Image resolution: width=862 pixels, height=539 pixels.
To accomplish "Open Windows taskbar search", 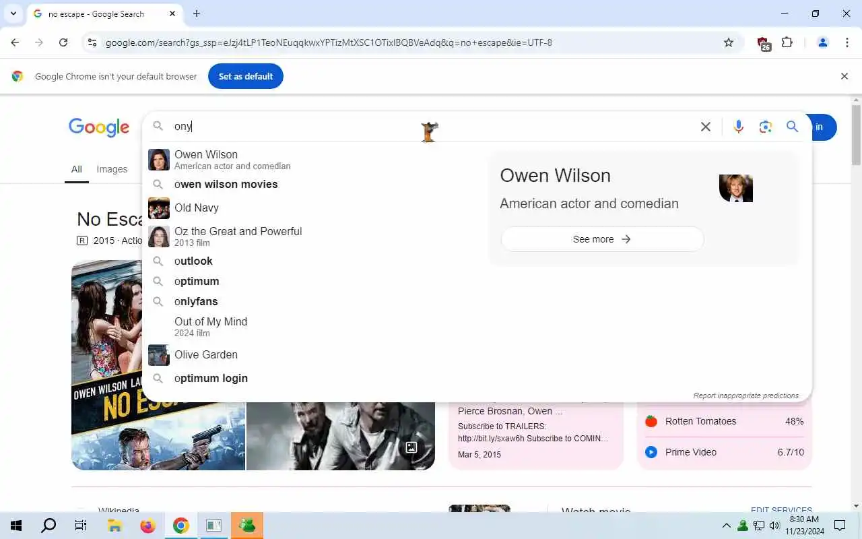I will 48,526.
